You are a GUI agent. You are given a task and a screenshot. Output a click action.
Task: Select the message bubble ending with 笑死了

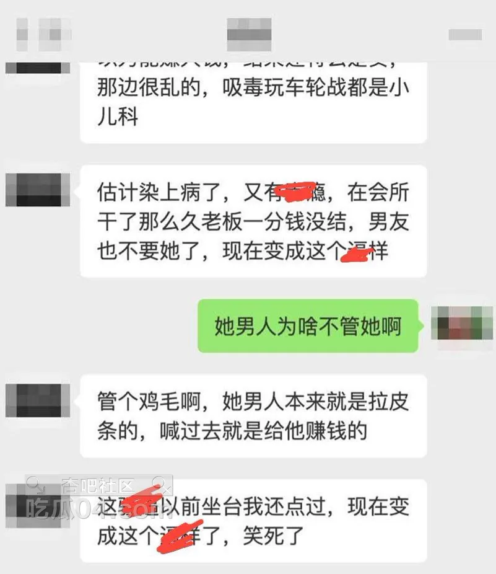253,521
